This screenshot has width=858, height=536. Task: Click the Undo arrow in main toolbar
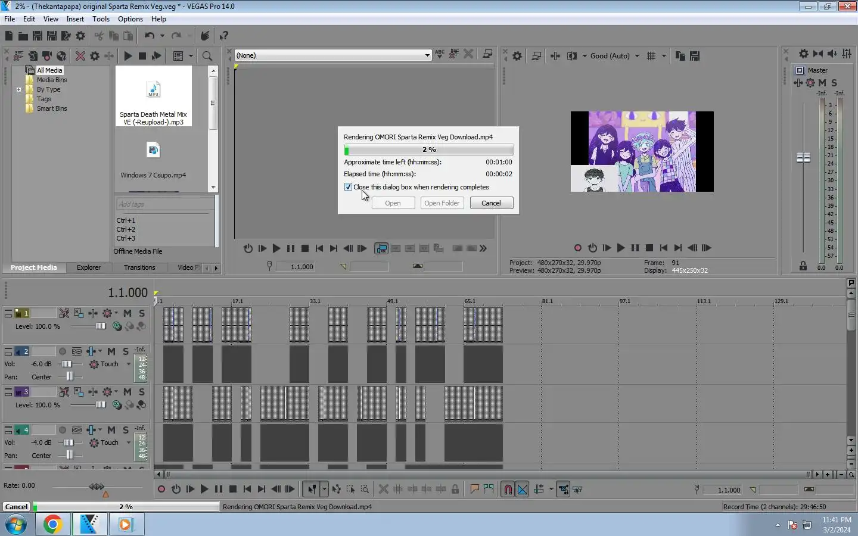pos(150,36)
